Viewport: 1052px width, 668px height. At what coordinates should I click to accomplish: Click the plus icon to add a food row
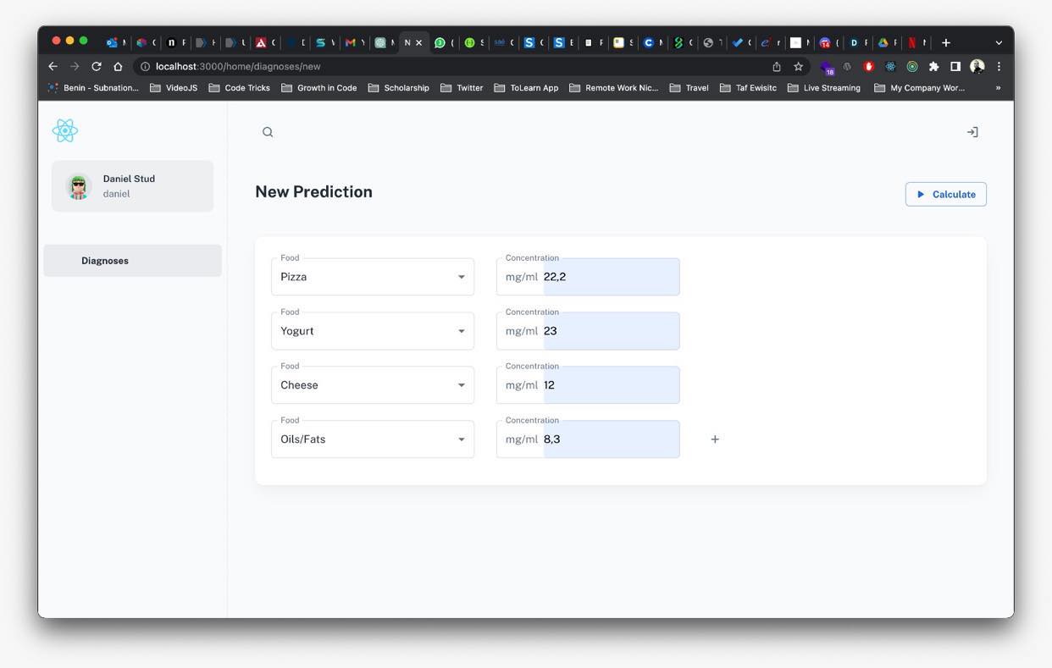(715, 439)
